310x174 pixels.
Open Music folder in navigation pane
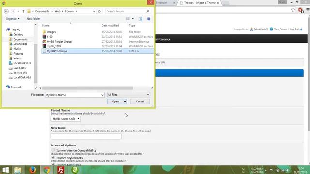tap(17, 49)
